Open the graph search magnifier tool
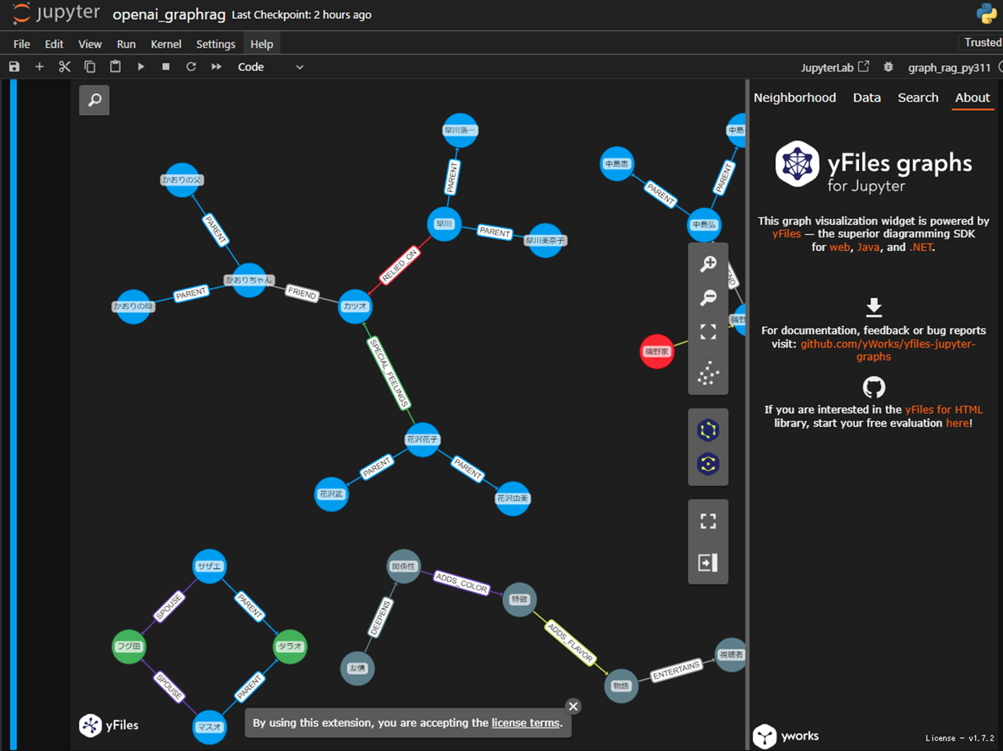This screenshot has height=751, width=1003. pos(93,100)
